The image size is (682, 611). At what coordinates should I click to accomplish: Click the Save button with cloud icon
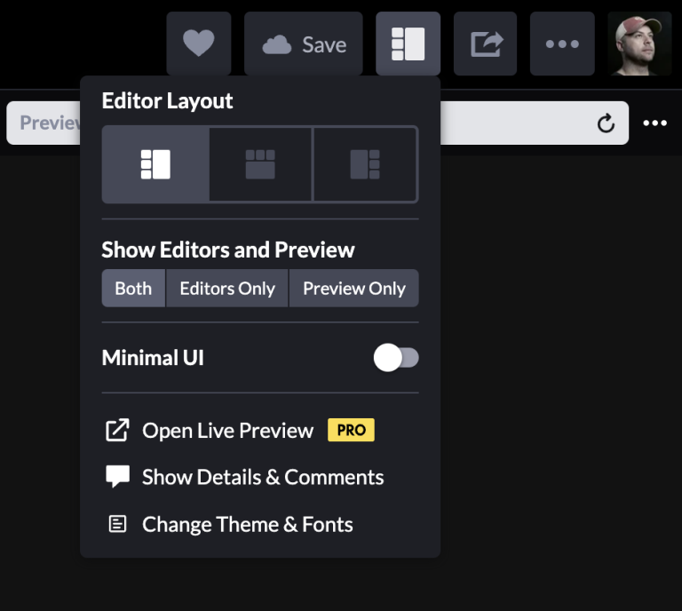point(304,44)
